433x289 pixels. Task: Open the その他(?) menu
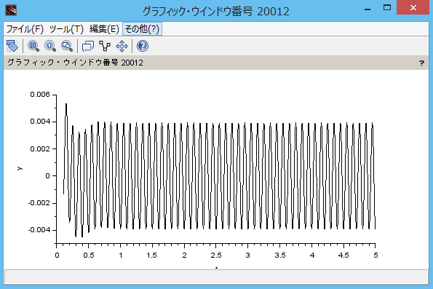[142, 28]
